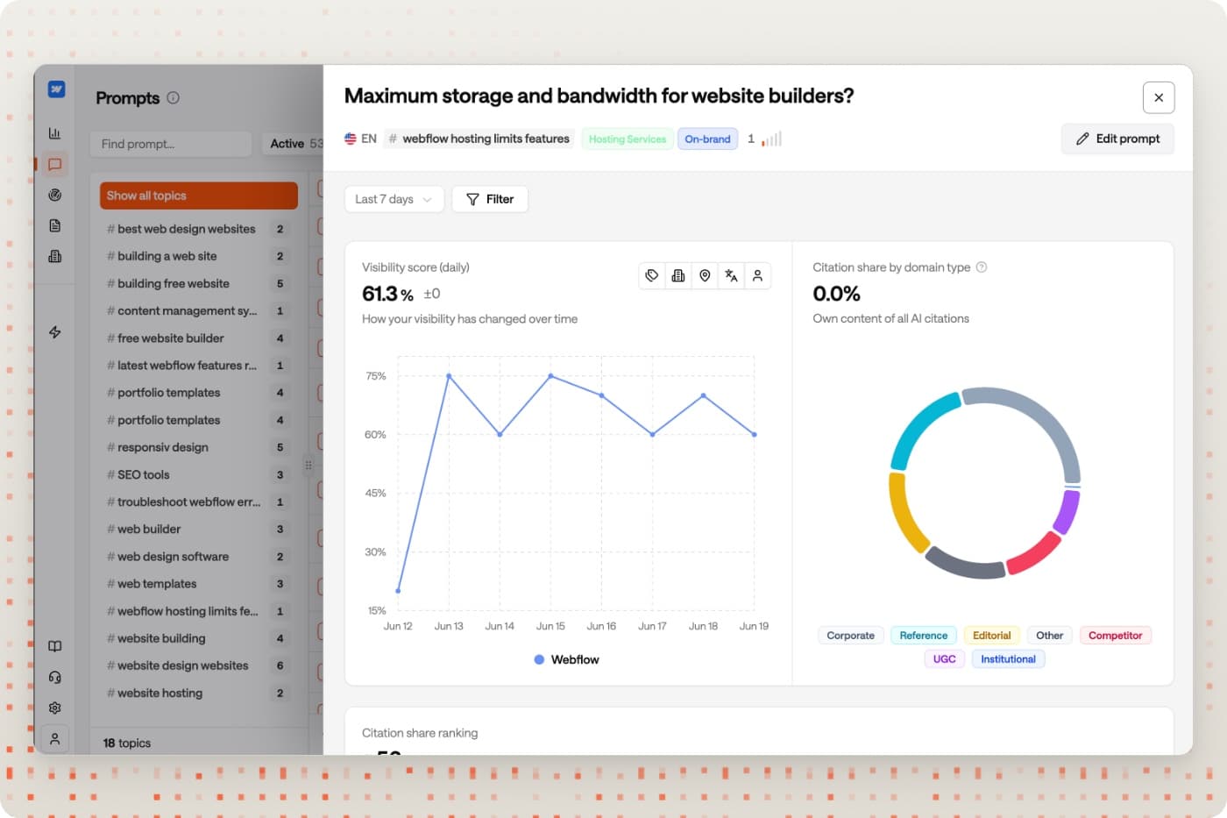Click the Jun 13 data point on the line chart

click(x=449, y=376)
